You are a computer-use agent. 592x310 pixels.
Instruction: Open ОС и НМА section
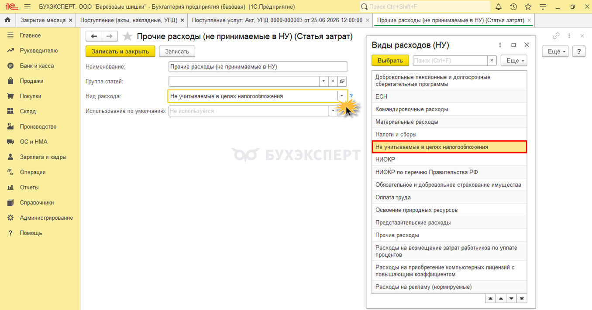click(x=40, y=142)
